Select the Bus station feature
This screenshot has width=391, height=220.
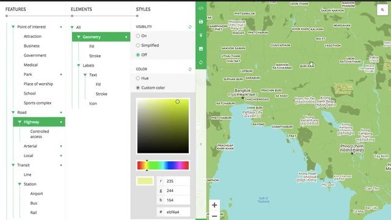(34, 203)
